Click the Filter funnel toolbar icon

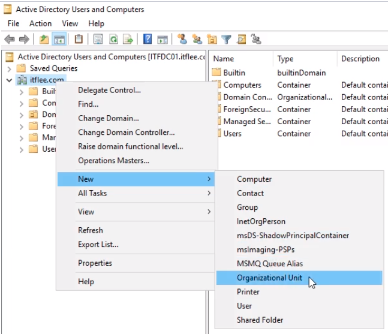[x=226, y=40]
